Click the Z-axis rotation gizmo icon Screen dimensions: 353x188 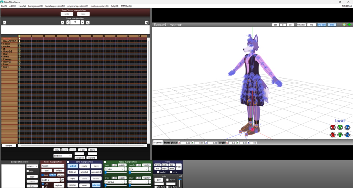tap(347, 127)
